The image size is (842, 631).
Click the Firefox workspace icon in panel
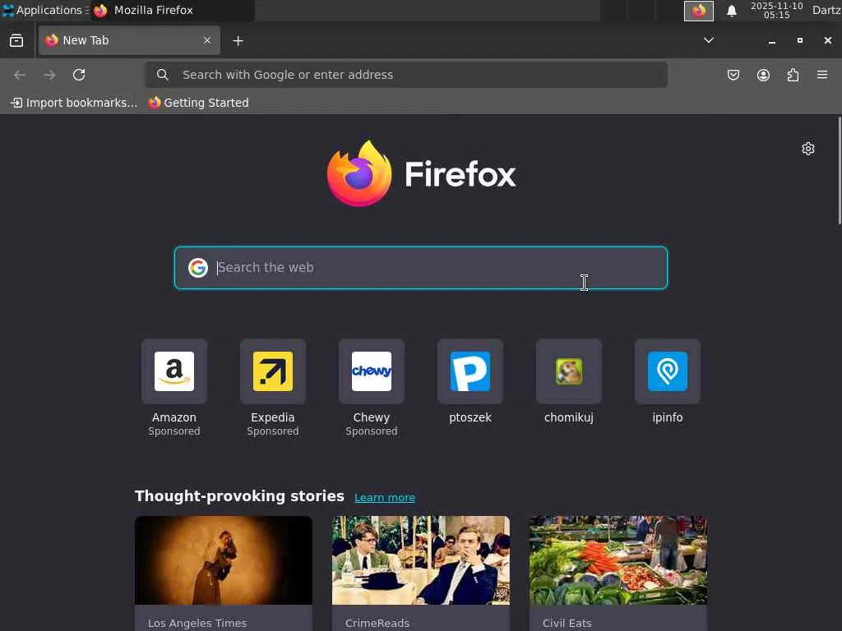(x=699, y=11)
